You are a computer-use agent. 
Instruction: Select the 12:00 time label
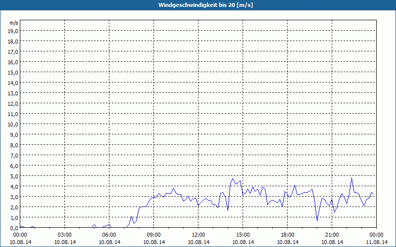pyautogui.click(x=198, y=235)
